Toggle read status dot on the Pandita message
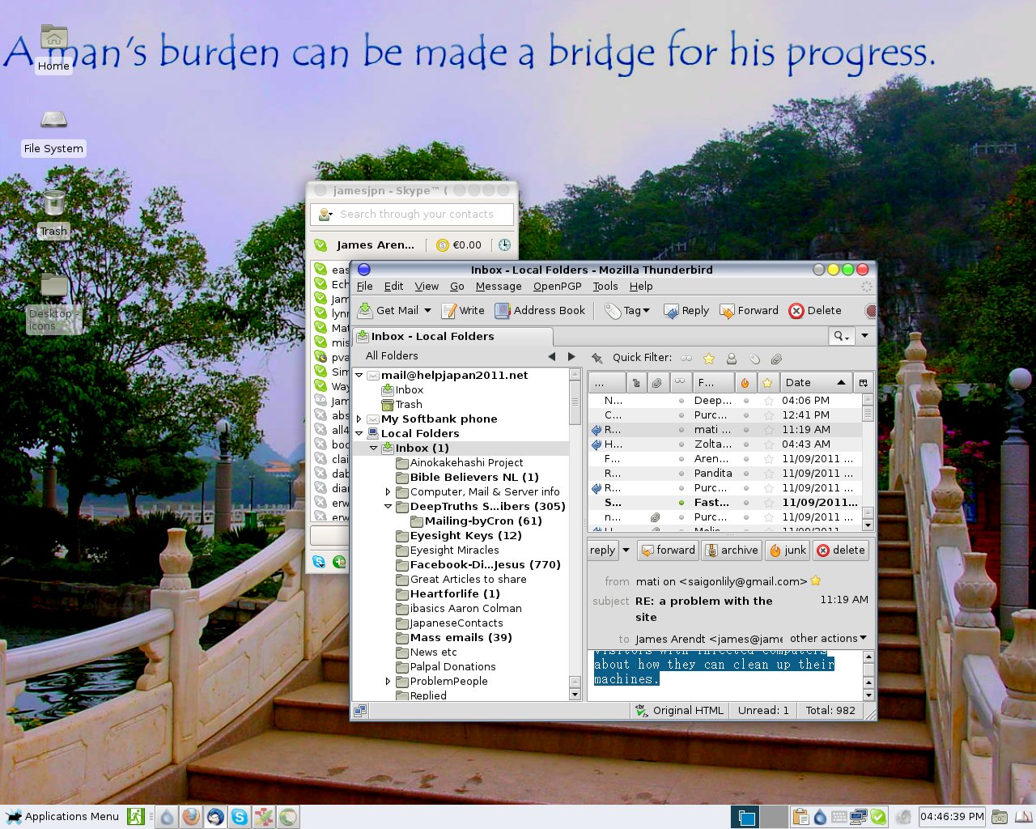 [681, 474]
